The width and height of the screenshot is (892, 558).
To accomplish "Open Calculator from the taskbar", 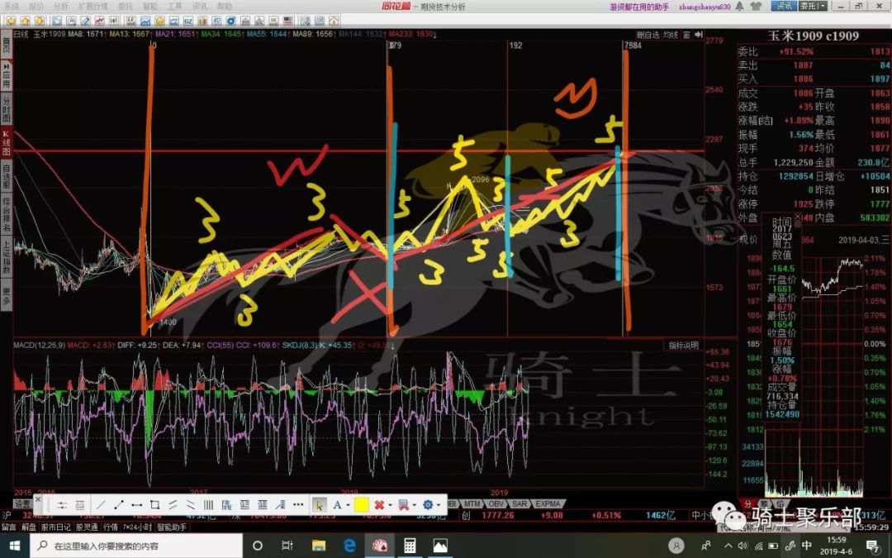I will tap(410, 546).
